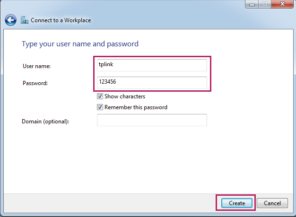Viewport: 296px width, 217px height.
Task: Click the 'Domain (optional):' label
Action: [x=45, y=122]
